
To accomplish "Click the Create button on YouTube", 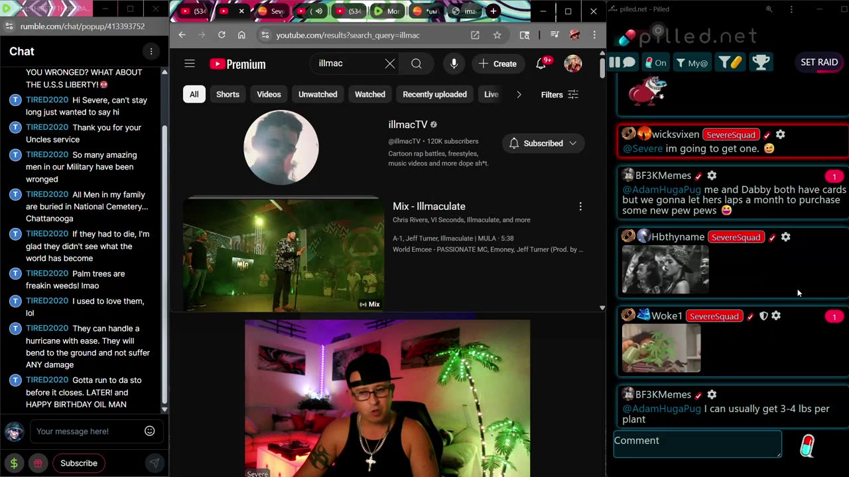I will click(x=497, y=64).
